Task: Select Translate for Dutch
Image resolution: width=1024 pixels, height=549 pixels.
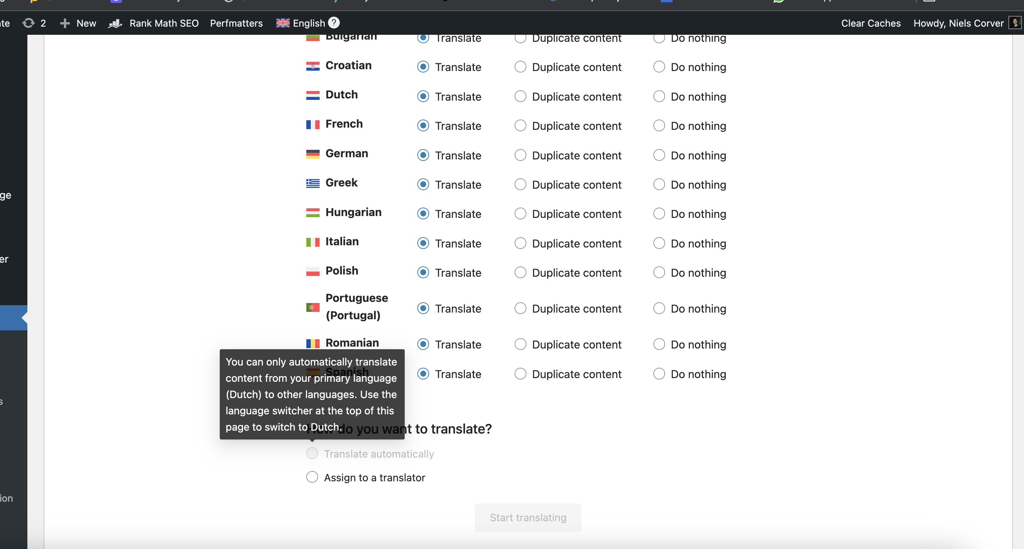Action: 423,96
